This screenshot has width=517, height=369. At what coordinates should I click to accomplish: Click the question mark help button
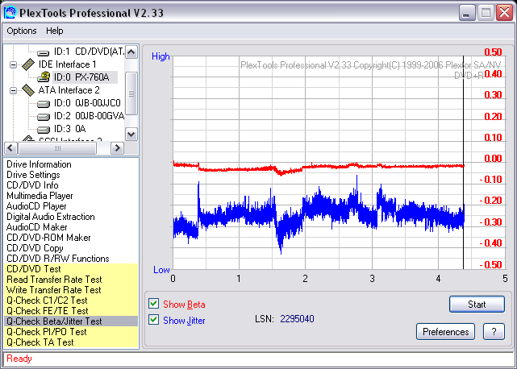pyautogui.click(x=494, y=331)
